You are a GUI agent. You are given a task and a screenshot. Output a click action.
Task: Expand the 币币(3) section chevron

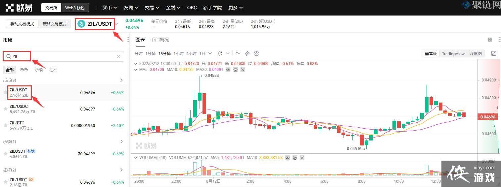point(121,80)
